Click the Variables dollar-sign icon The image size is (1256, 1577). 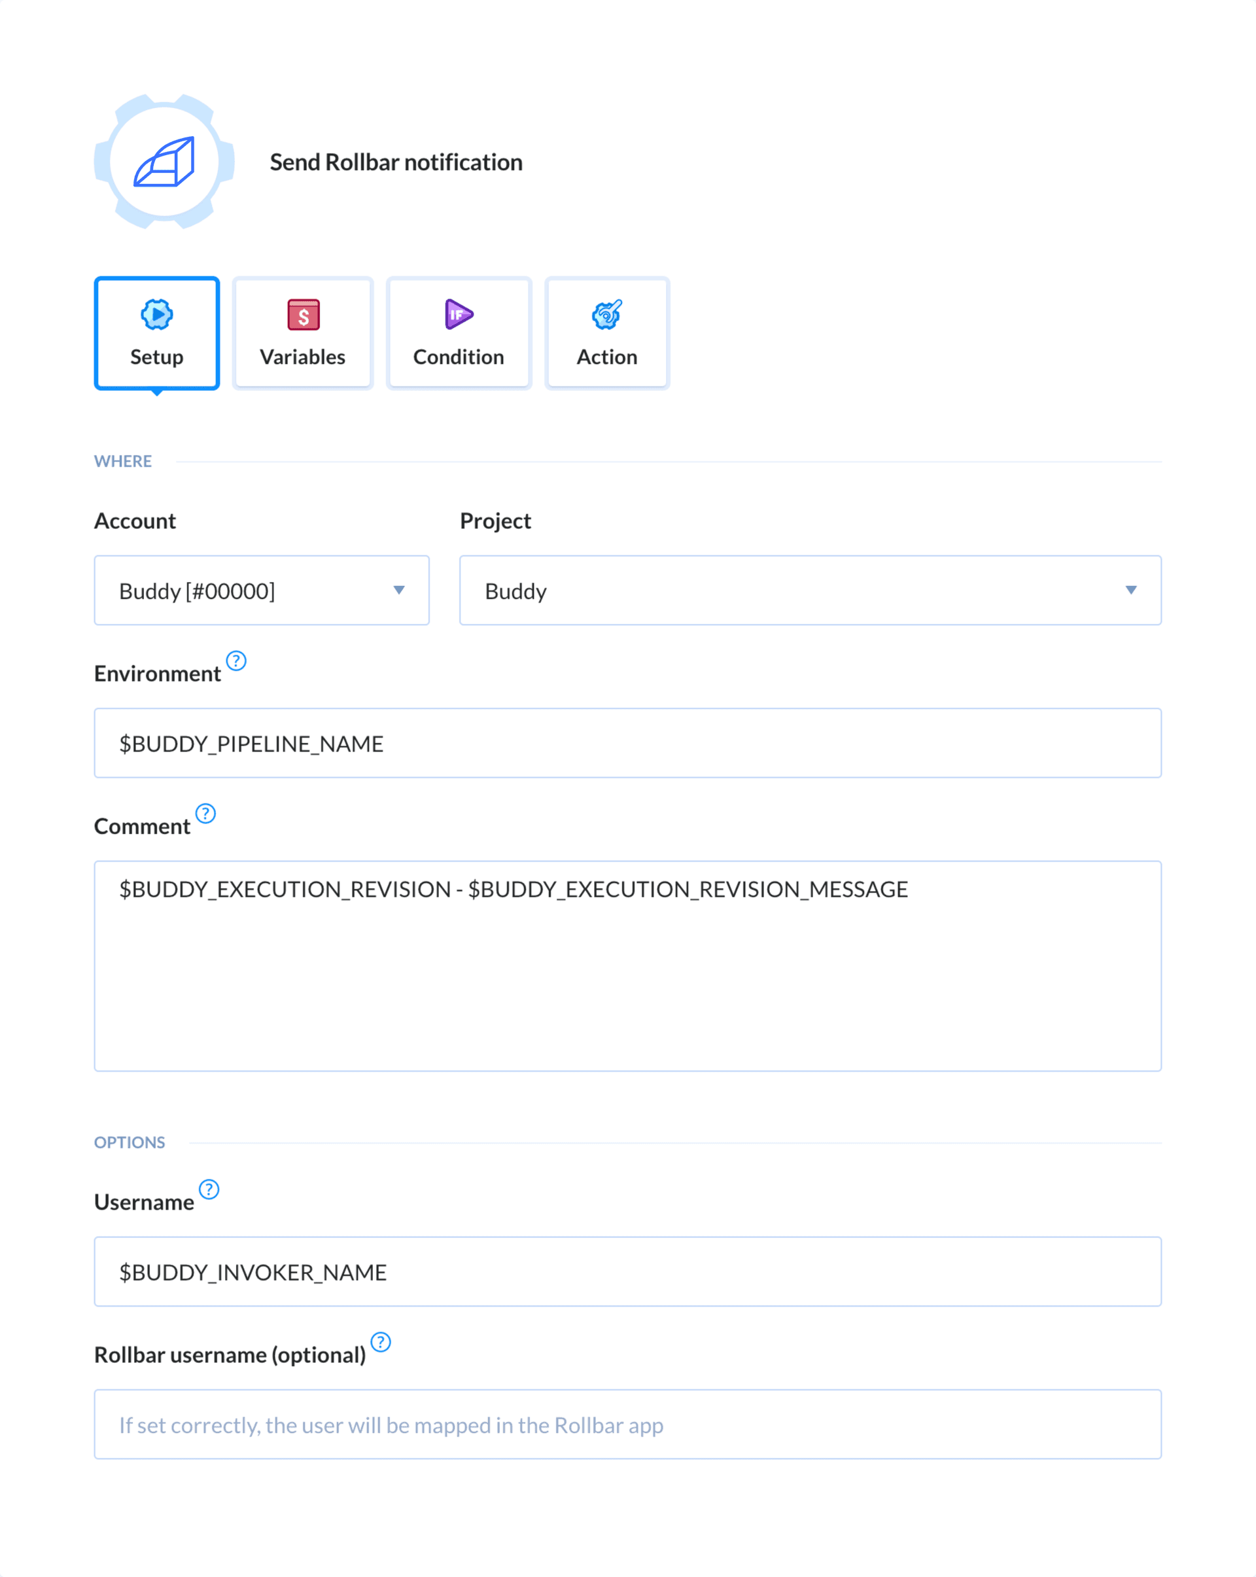click(x=303, y=316)
